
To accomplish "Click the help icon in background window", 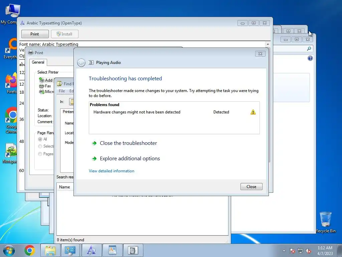I will (x=310, y=58).
